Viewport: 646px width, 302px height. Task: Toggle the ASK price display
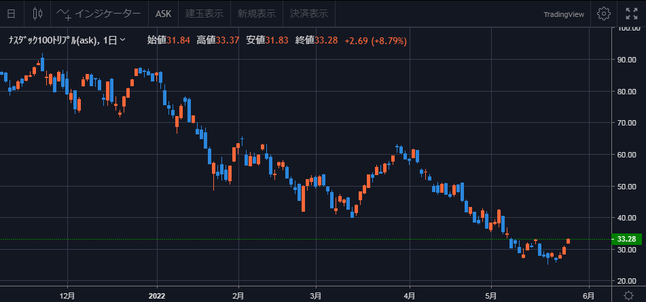163,14
